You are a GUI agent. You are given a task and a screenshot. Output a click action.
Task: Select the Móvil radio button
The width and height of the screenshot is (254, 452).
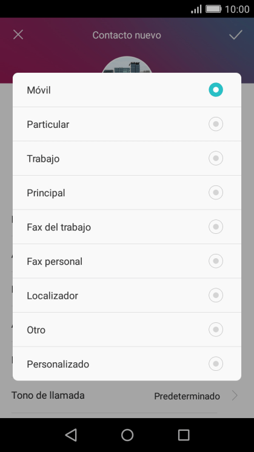216,90
